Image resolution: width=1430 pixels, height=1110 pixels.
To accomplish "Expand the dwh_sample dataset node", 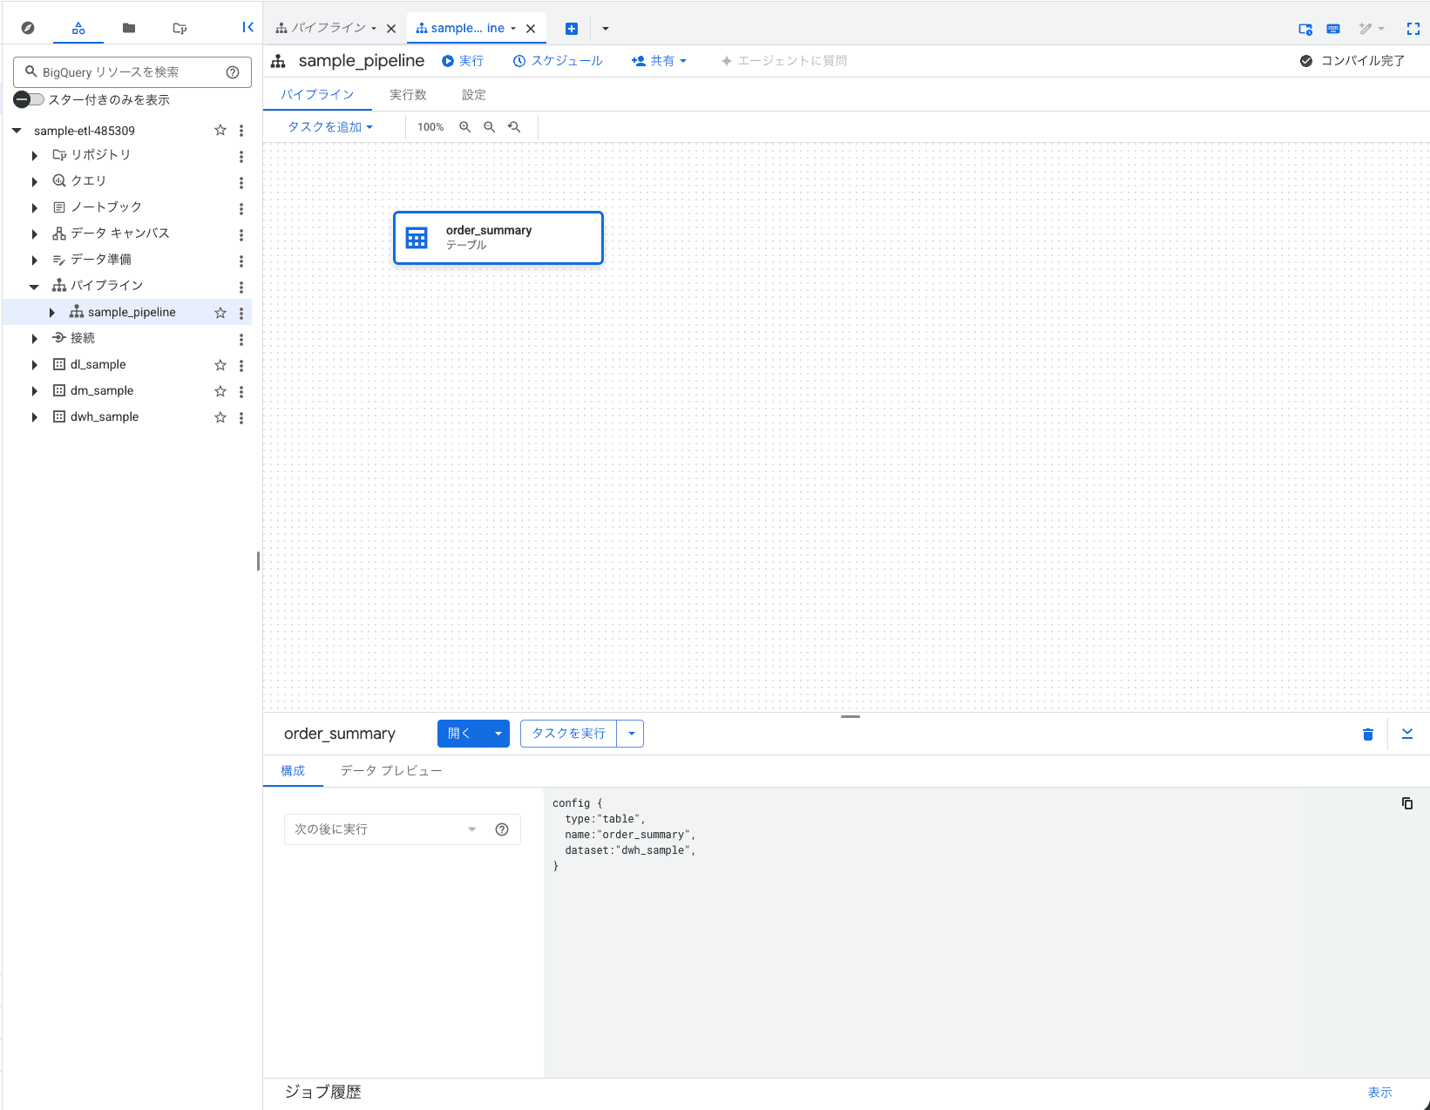I will 34,417.
